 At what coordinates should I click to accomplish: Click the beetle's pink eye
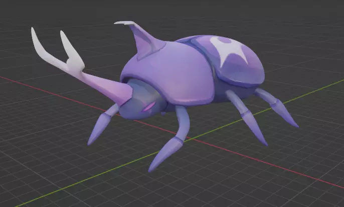tap(149, 106)
